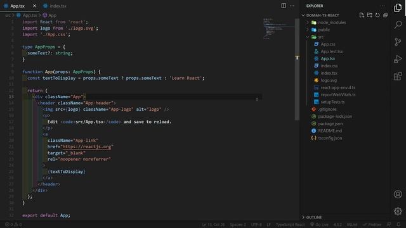Click the {textToDisplay} expression in code
Image resolution: width=406 pixels, height=228 pixels.
tap(67, 172)
